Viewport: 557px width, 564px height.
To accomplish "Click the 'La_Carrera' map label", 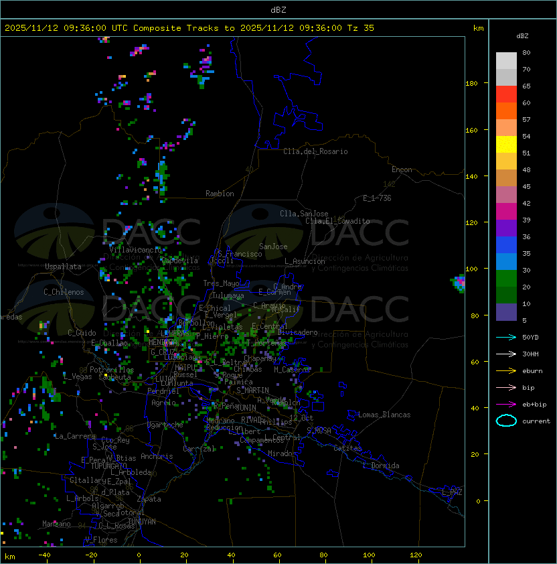I will [x=75, y=436].
